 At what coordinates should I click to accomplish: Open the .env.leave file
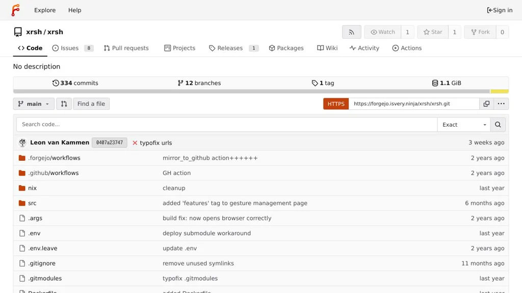[x=43, y=248]
